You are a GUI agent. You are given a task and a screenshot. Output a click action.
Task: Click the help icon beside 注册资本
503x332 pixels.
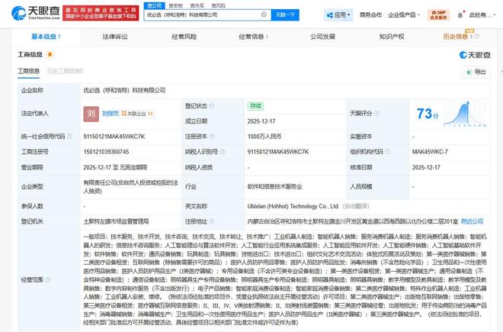(212, 137)
